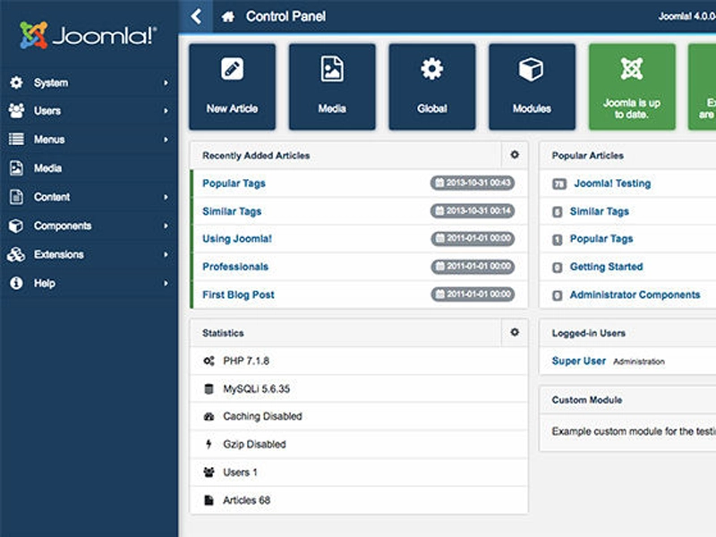Click the Super User link
The image size is (716, 537).
click(x=578, y=362)
